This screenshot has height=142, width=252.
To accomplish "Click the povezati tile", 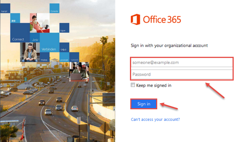I will pyautogui.click(x=64, y=57).
